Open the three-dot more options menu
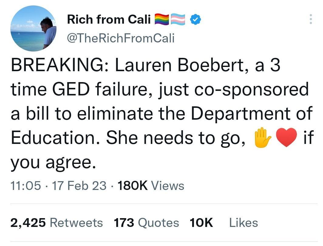This screenshot has width=323, height=246. pyautogui.click(x=311, y=19)
